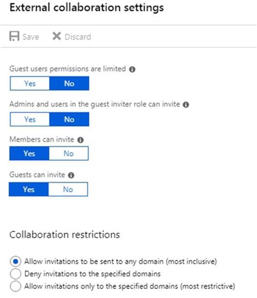The height and width of the screenshot is (298, 257).
Task: Select Yes under Members can invite
Action: point(29,153)
